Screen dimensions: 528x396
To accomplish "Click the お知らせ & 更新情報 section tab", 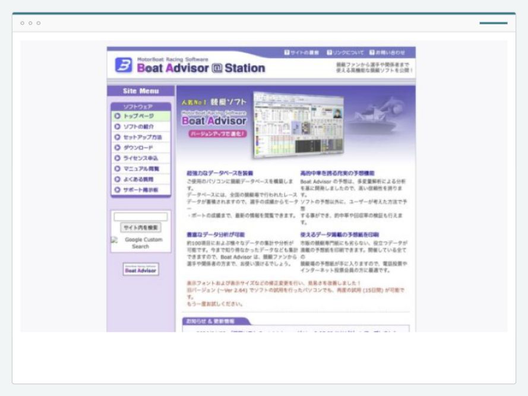I will (x=216, y=321).
